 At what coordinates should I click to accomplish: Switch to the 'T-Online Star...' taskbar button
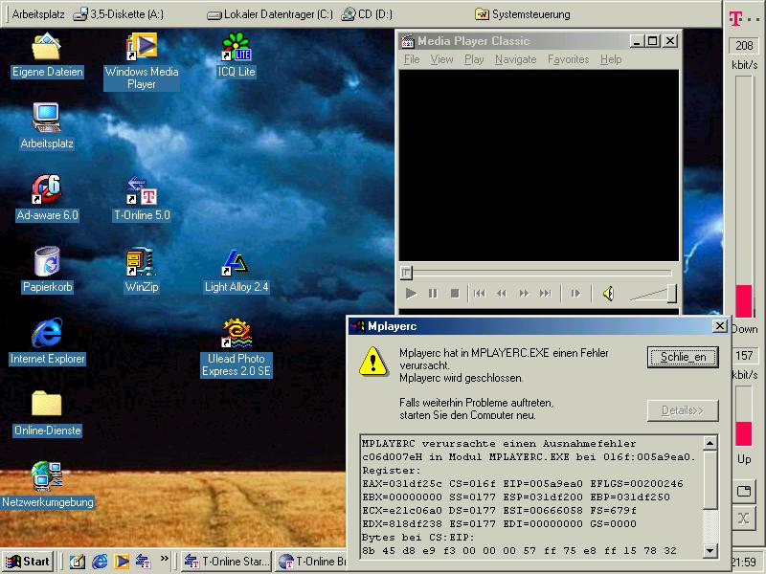tap(227, 562)
